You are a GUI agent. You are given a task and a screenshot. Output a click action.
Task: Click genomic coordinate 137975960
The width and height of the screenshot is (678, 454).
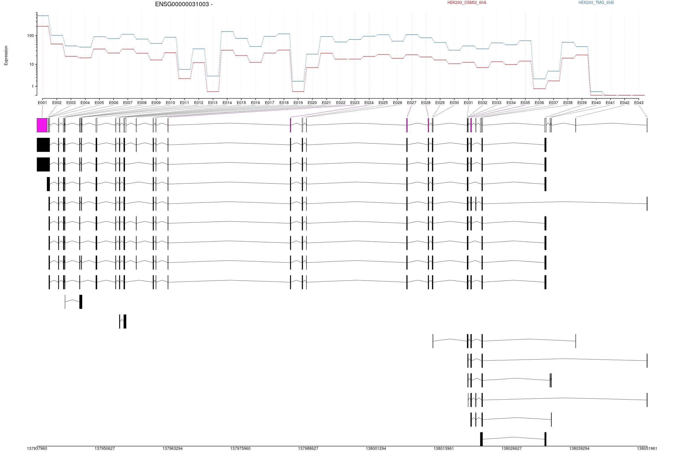click(x=240, y=448)
